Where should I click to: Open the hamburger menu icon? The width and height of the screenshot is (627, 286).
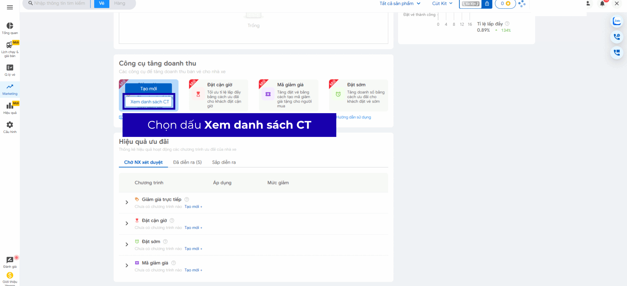[x=10, y=7]
